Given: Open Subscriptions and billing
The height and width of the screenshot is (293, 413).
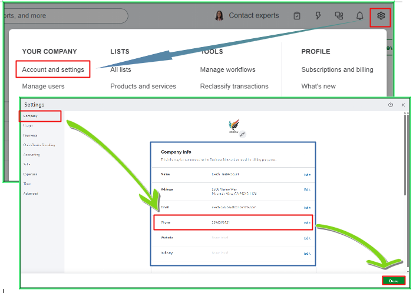Looking at the screenshot, I should point(337,69).
